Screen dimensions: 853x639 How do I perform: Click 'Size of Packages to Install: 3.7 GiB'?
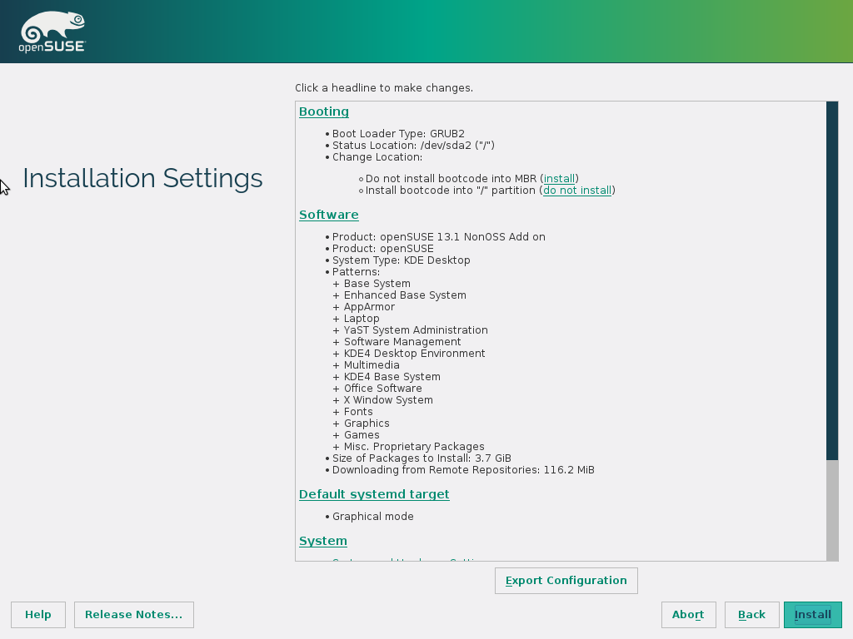[422, 458]
